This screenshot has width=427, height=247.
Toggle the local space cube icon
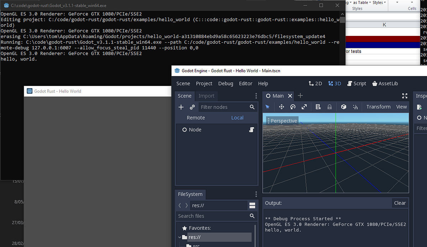point(343,107)
